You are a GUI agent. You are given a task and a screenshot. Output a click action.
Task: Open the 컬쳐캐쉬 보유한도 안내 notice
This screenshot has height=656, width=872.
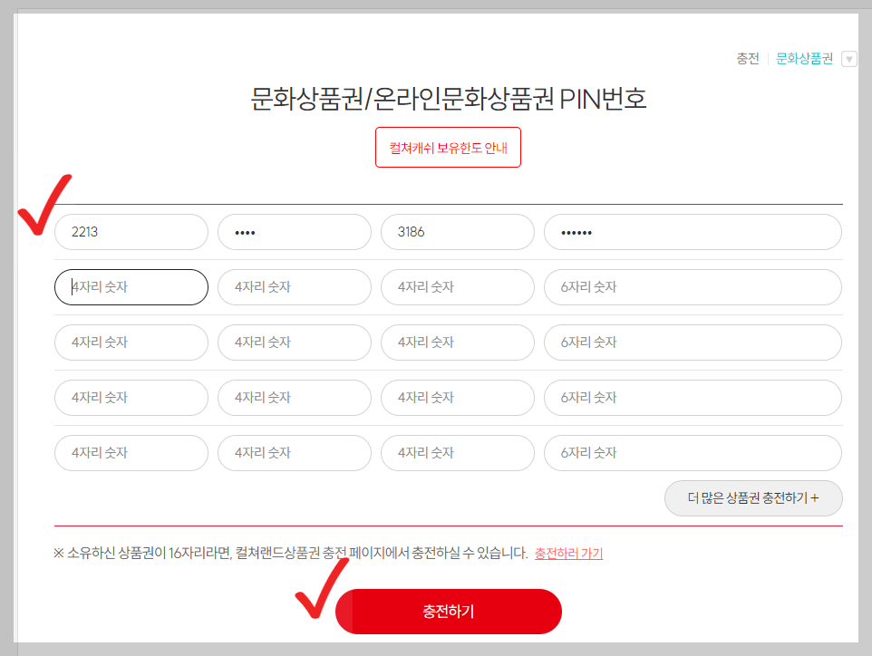(x=448, y=148)
